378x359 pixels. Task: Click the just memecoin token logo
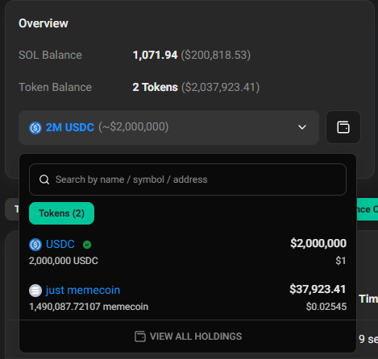pos(35,291)
